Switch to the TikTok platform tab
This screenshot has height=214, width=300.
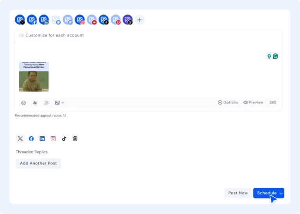64,139
